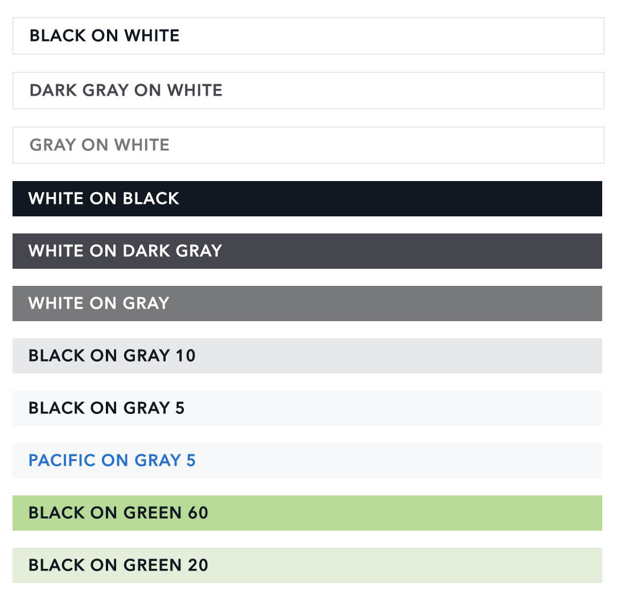Click the 'WHITE ON BLACK' label text

pos(104,199)
